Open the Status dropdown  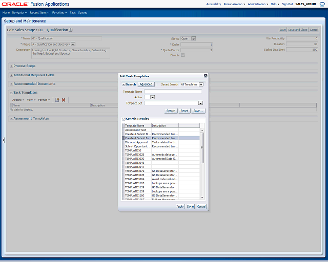click(x=194, y=39)
